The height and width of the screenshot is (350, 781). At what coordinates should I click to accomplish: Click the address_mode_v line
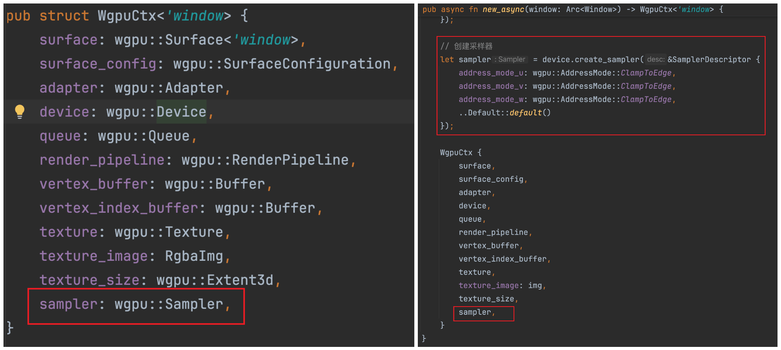click(x=567, y=86)
